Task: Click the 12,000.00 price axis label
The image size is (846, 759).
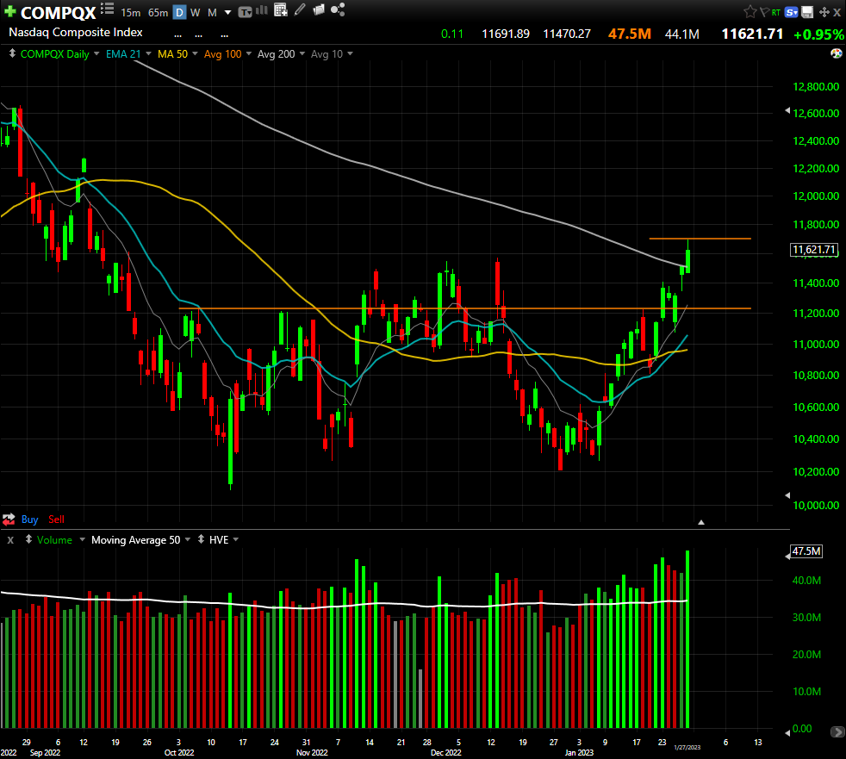Action: 816,196
